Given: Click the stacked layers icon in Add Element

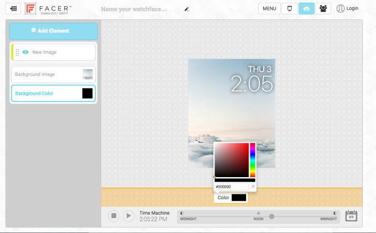Looking at the screenshot, I should point(34,30).
